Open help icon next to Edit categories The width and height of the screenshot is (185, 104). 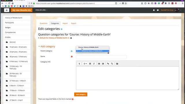62,29
